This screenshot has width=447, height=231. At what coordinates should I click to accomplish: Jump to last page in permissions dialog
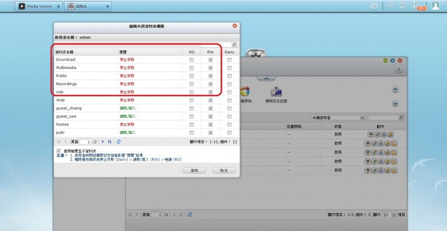109,142
